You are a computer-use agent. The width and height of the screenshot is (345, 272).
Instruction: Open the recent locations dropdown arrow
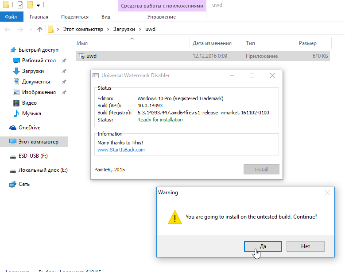[x=31, y=30]
